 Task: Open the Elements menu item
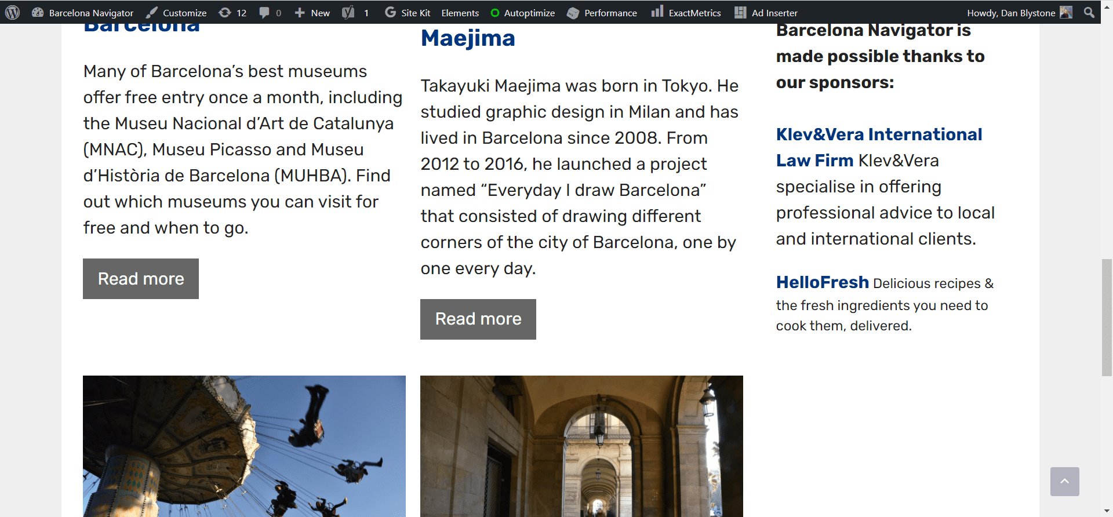460,13
